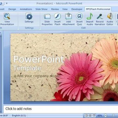Switch to Normal view in status bar
118x118 pixels.
[86, 115]
